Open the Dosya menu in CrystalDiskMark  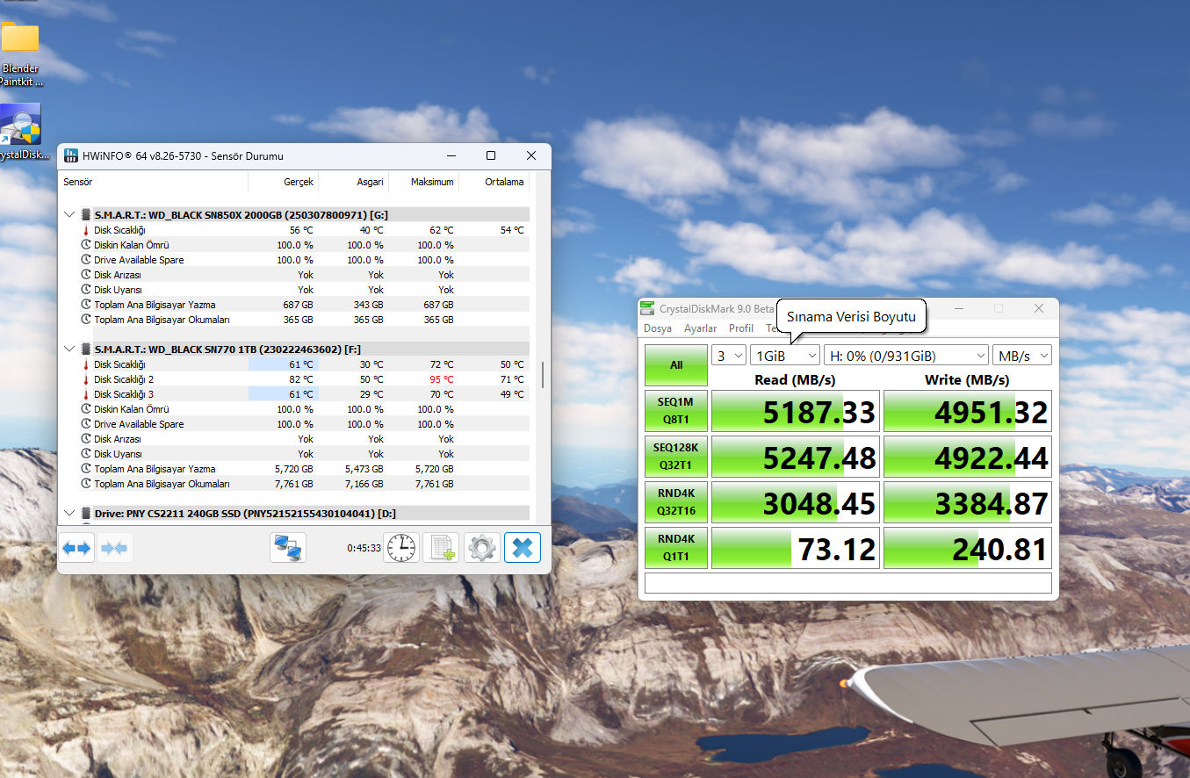click(658, 328)
